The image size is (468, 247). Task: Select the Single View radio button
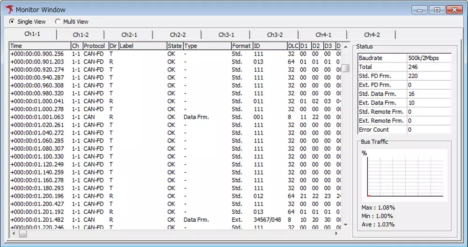12,21
